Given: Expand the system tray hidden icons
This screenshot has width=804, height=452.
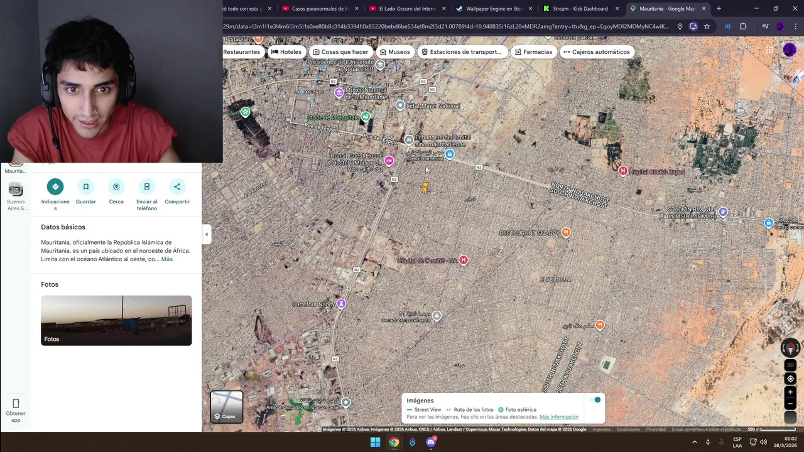Looking at the screenshot, I should click(x=694, y=442).
